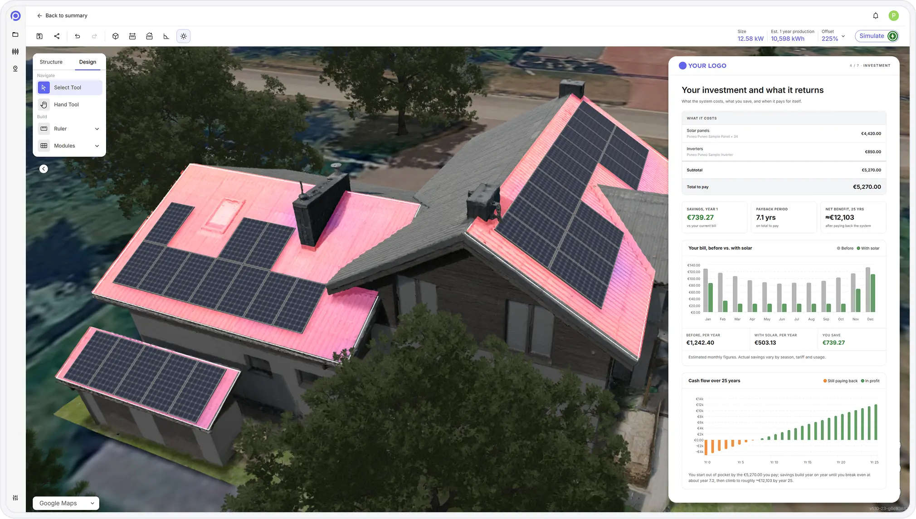Open notifications bell
916x519 pixels.
pos(876,16)
